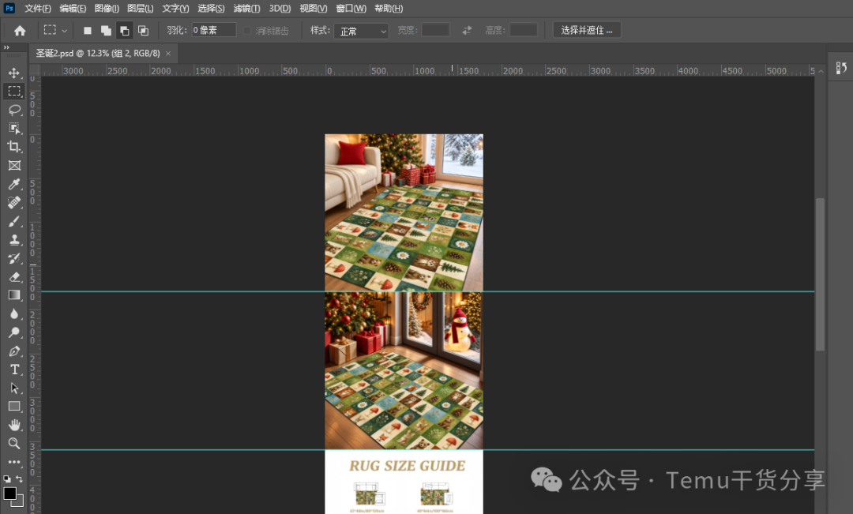Select the Hand tool
The height and width of the screenshot is (514, 853).
14,425
